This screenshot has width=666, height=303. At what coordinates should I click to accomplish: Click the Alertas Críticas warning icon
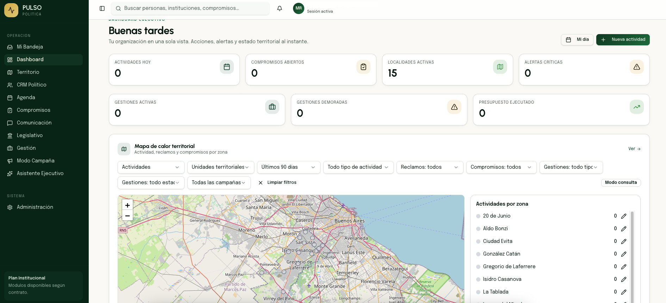[637, 67]
